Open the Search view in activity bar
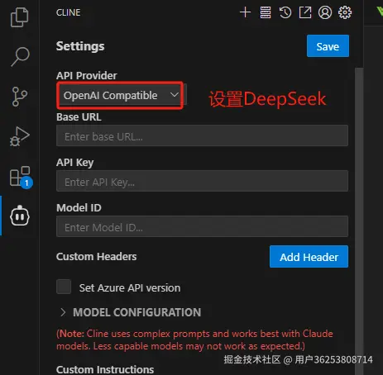This screenshot has width=383, height=375. (x=20, y=56)
